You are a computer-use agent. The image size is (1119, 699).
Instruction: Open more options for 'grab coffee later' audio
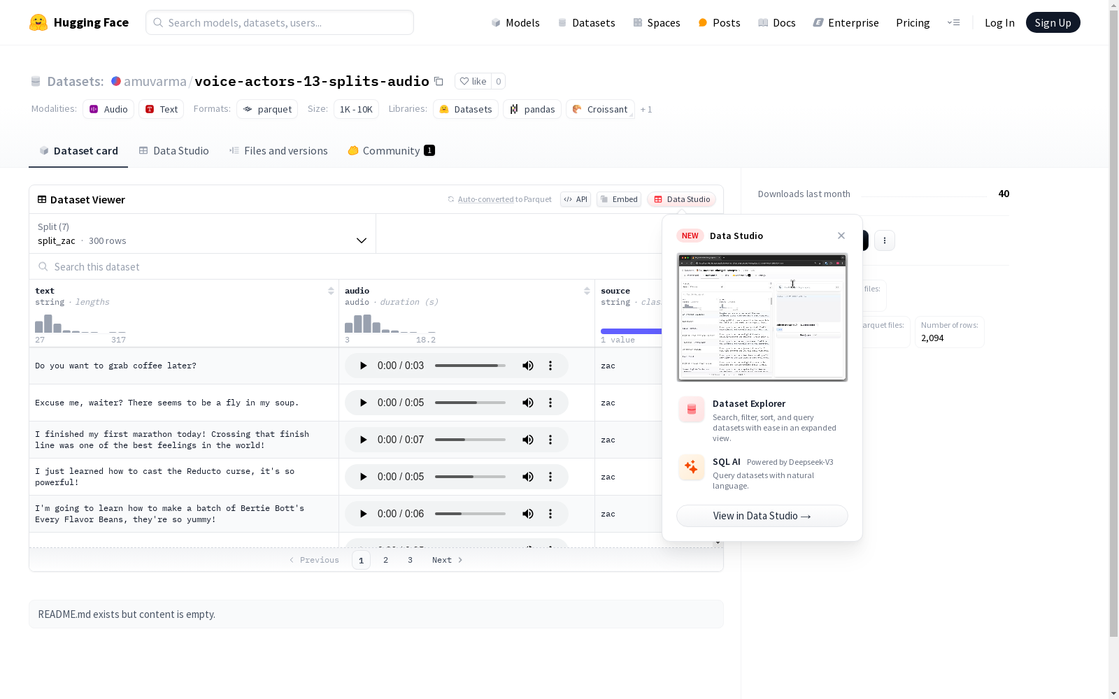(x=550, y=366)
